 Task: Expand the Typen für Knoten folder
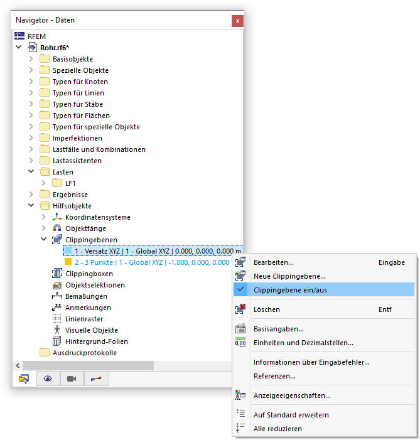(x=31, y=81)
